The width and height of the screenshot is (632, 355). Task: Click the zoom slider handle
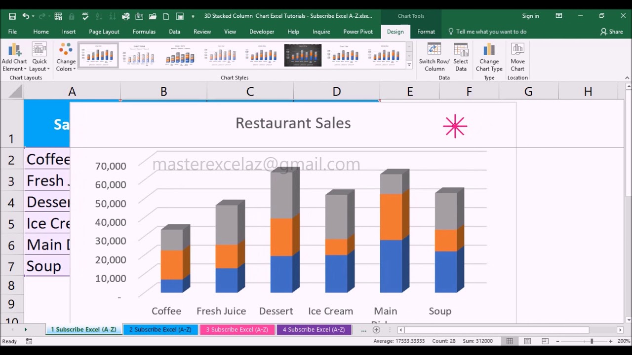[x=592, y=341]
